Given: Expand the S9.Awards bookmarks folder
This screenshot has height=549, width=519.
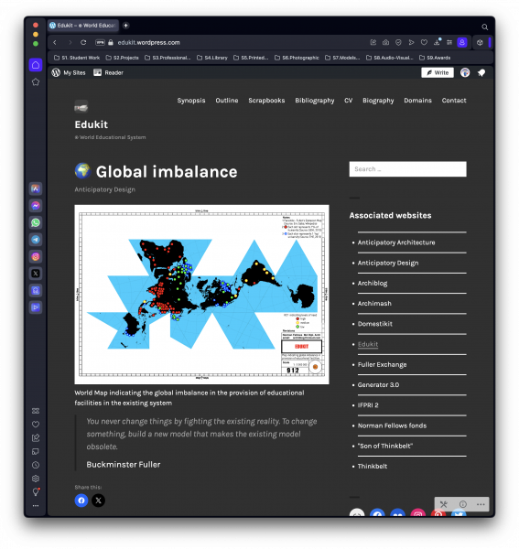Looking at the screenshot, I should (435, 58).
